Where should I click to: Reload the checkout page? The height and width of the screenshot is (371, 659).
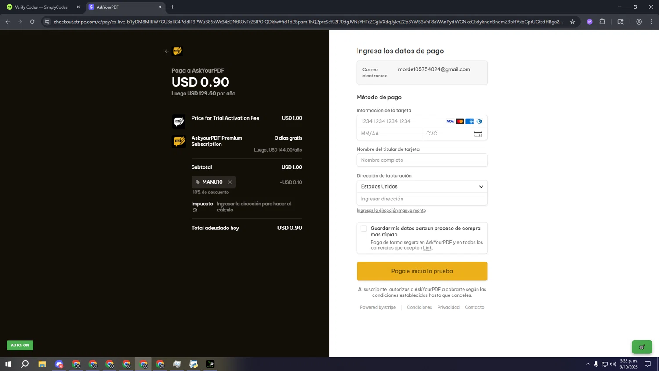(x=32, y=22)
